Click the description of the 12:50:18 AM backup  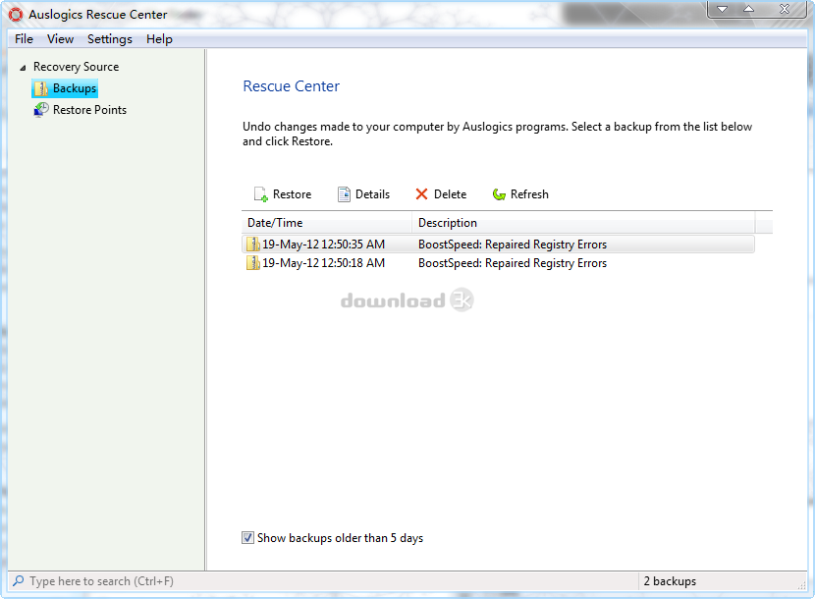pos(513,263)
